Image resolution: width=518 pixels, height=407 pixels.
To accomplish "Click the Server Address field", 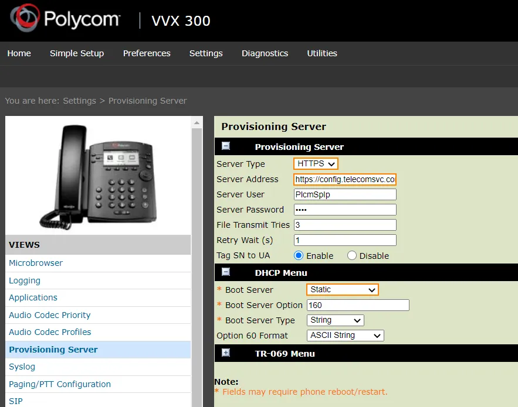I will (345, 179).
